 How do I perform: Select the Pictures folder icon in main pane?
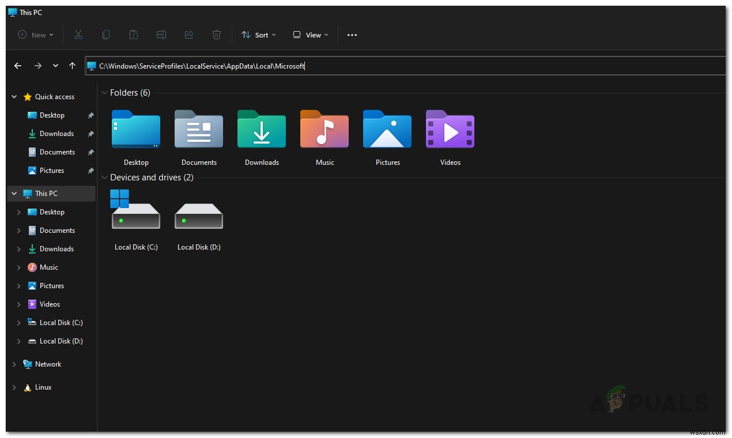387,129
